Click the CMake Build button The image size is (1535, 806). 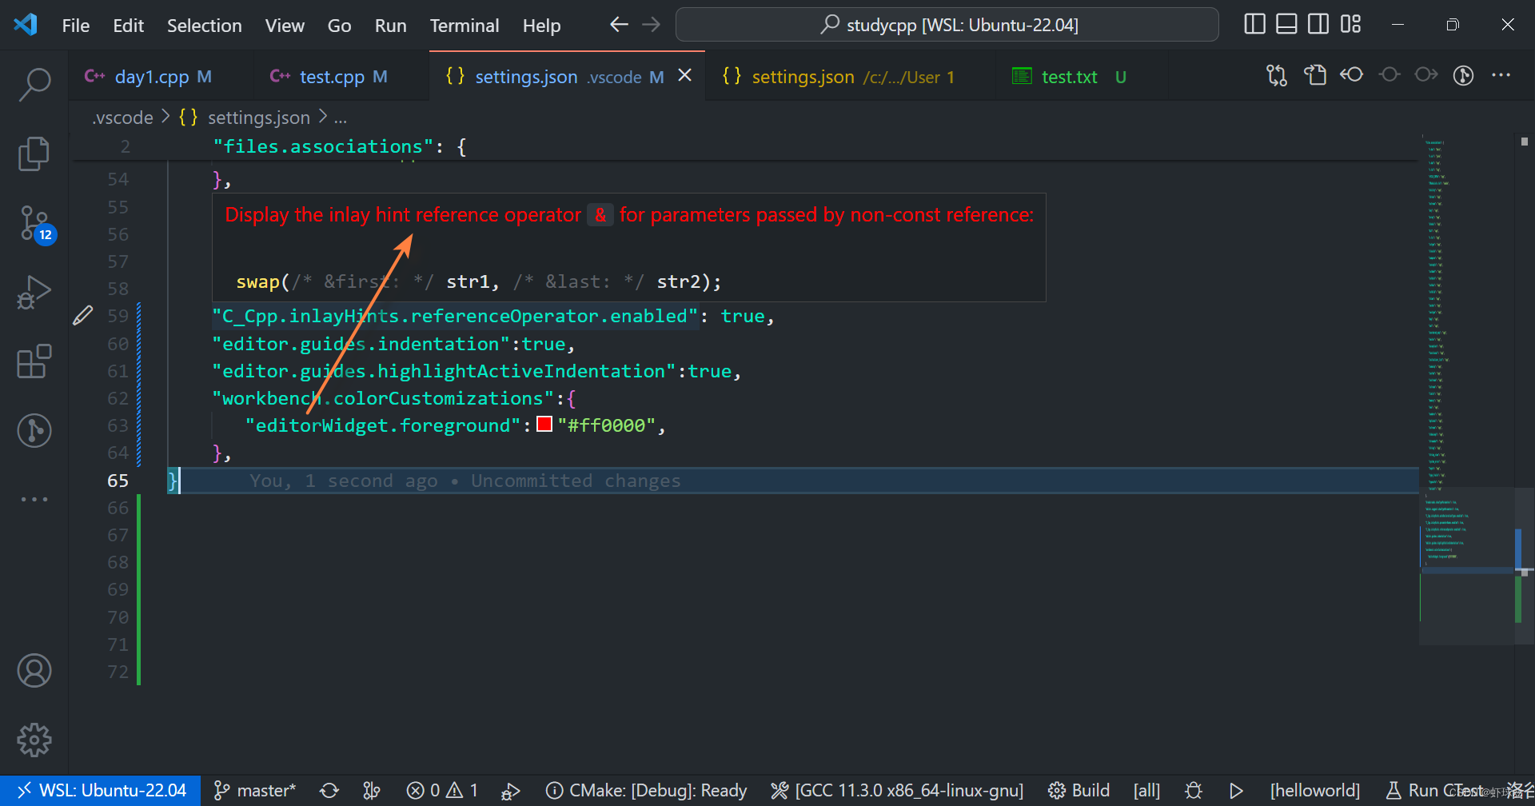click(x=1078, y=790)
